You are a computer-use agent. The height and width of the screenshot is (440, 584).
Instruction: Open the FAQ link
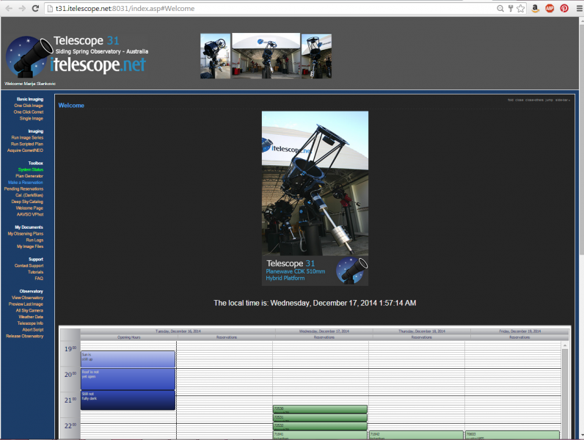coord(39,279)
